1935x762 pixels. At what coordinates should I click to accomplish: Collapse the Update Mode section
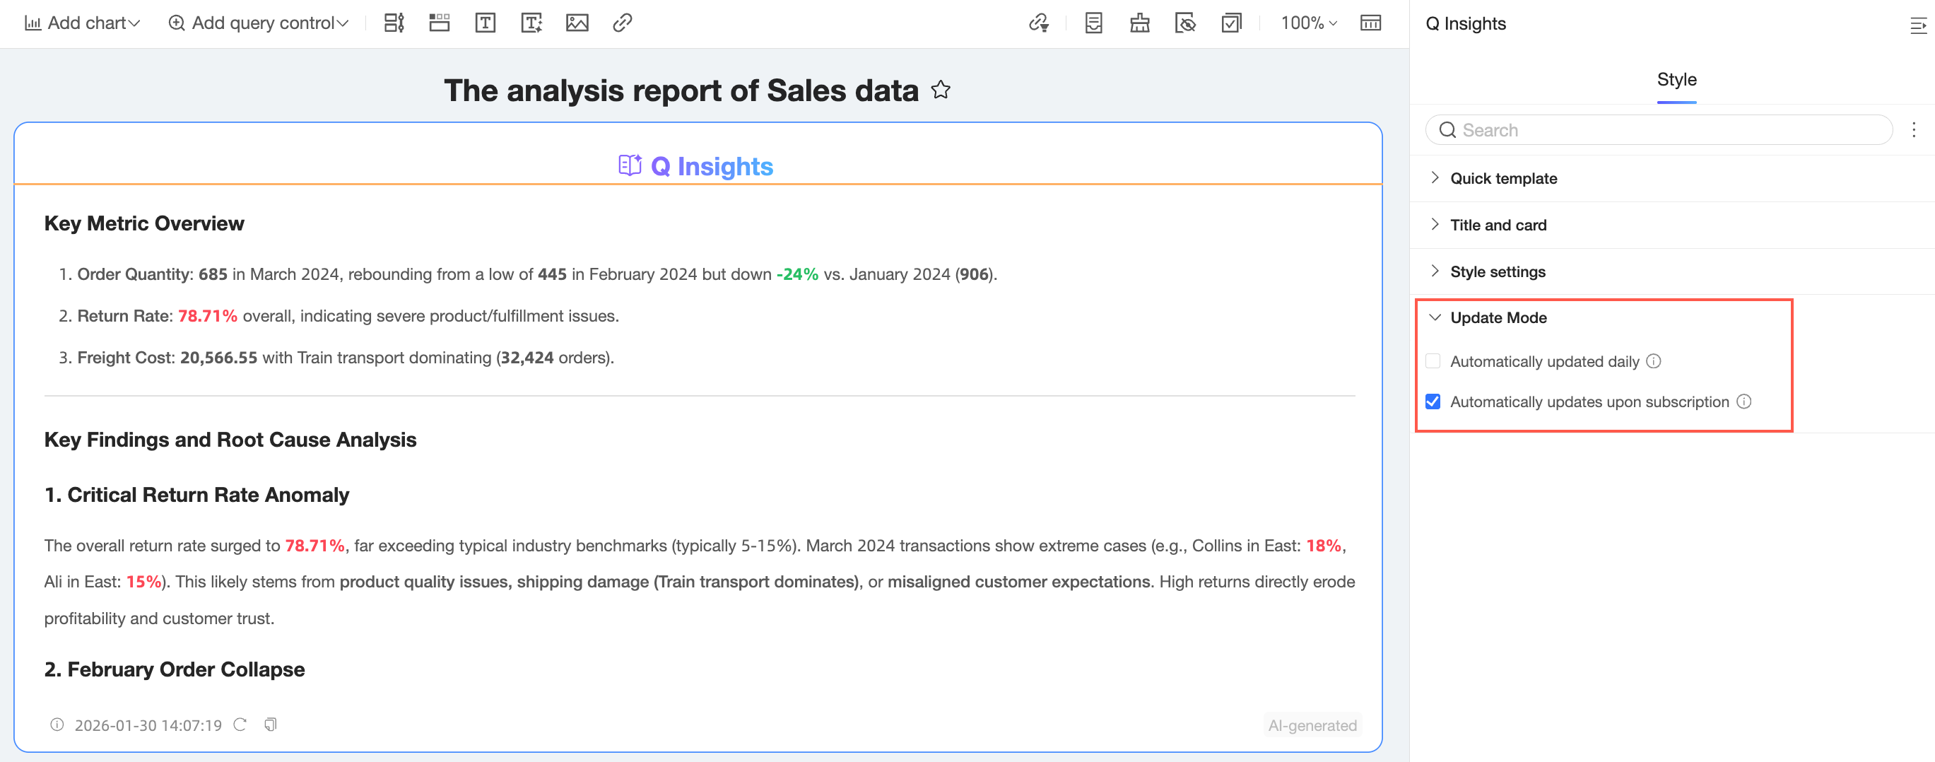1498,318
